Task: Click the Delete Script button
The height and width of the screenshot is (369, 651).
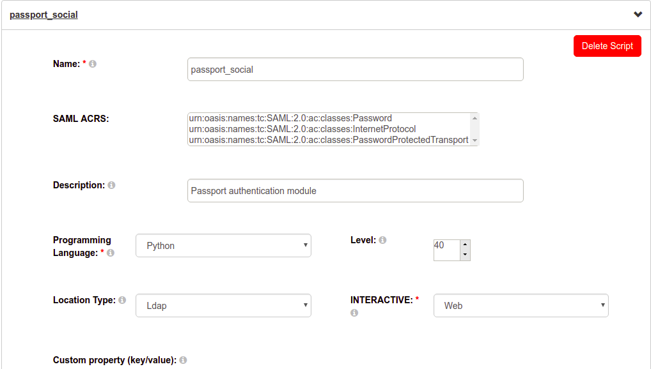Action: [x=607, y=45]
